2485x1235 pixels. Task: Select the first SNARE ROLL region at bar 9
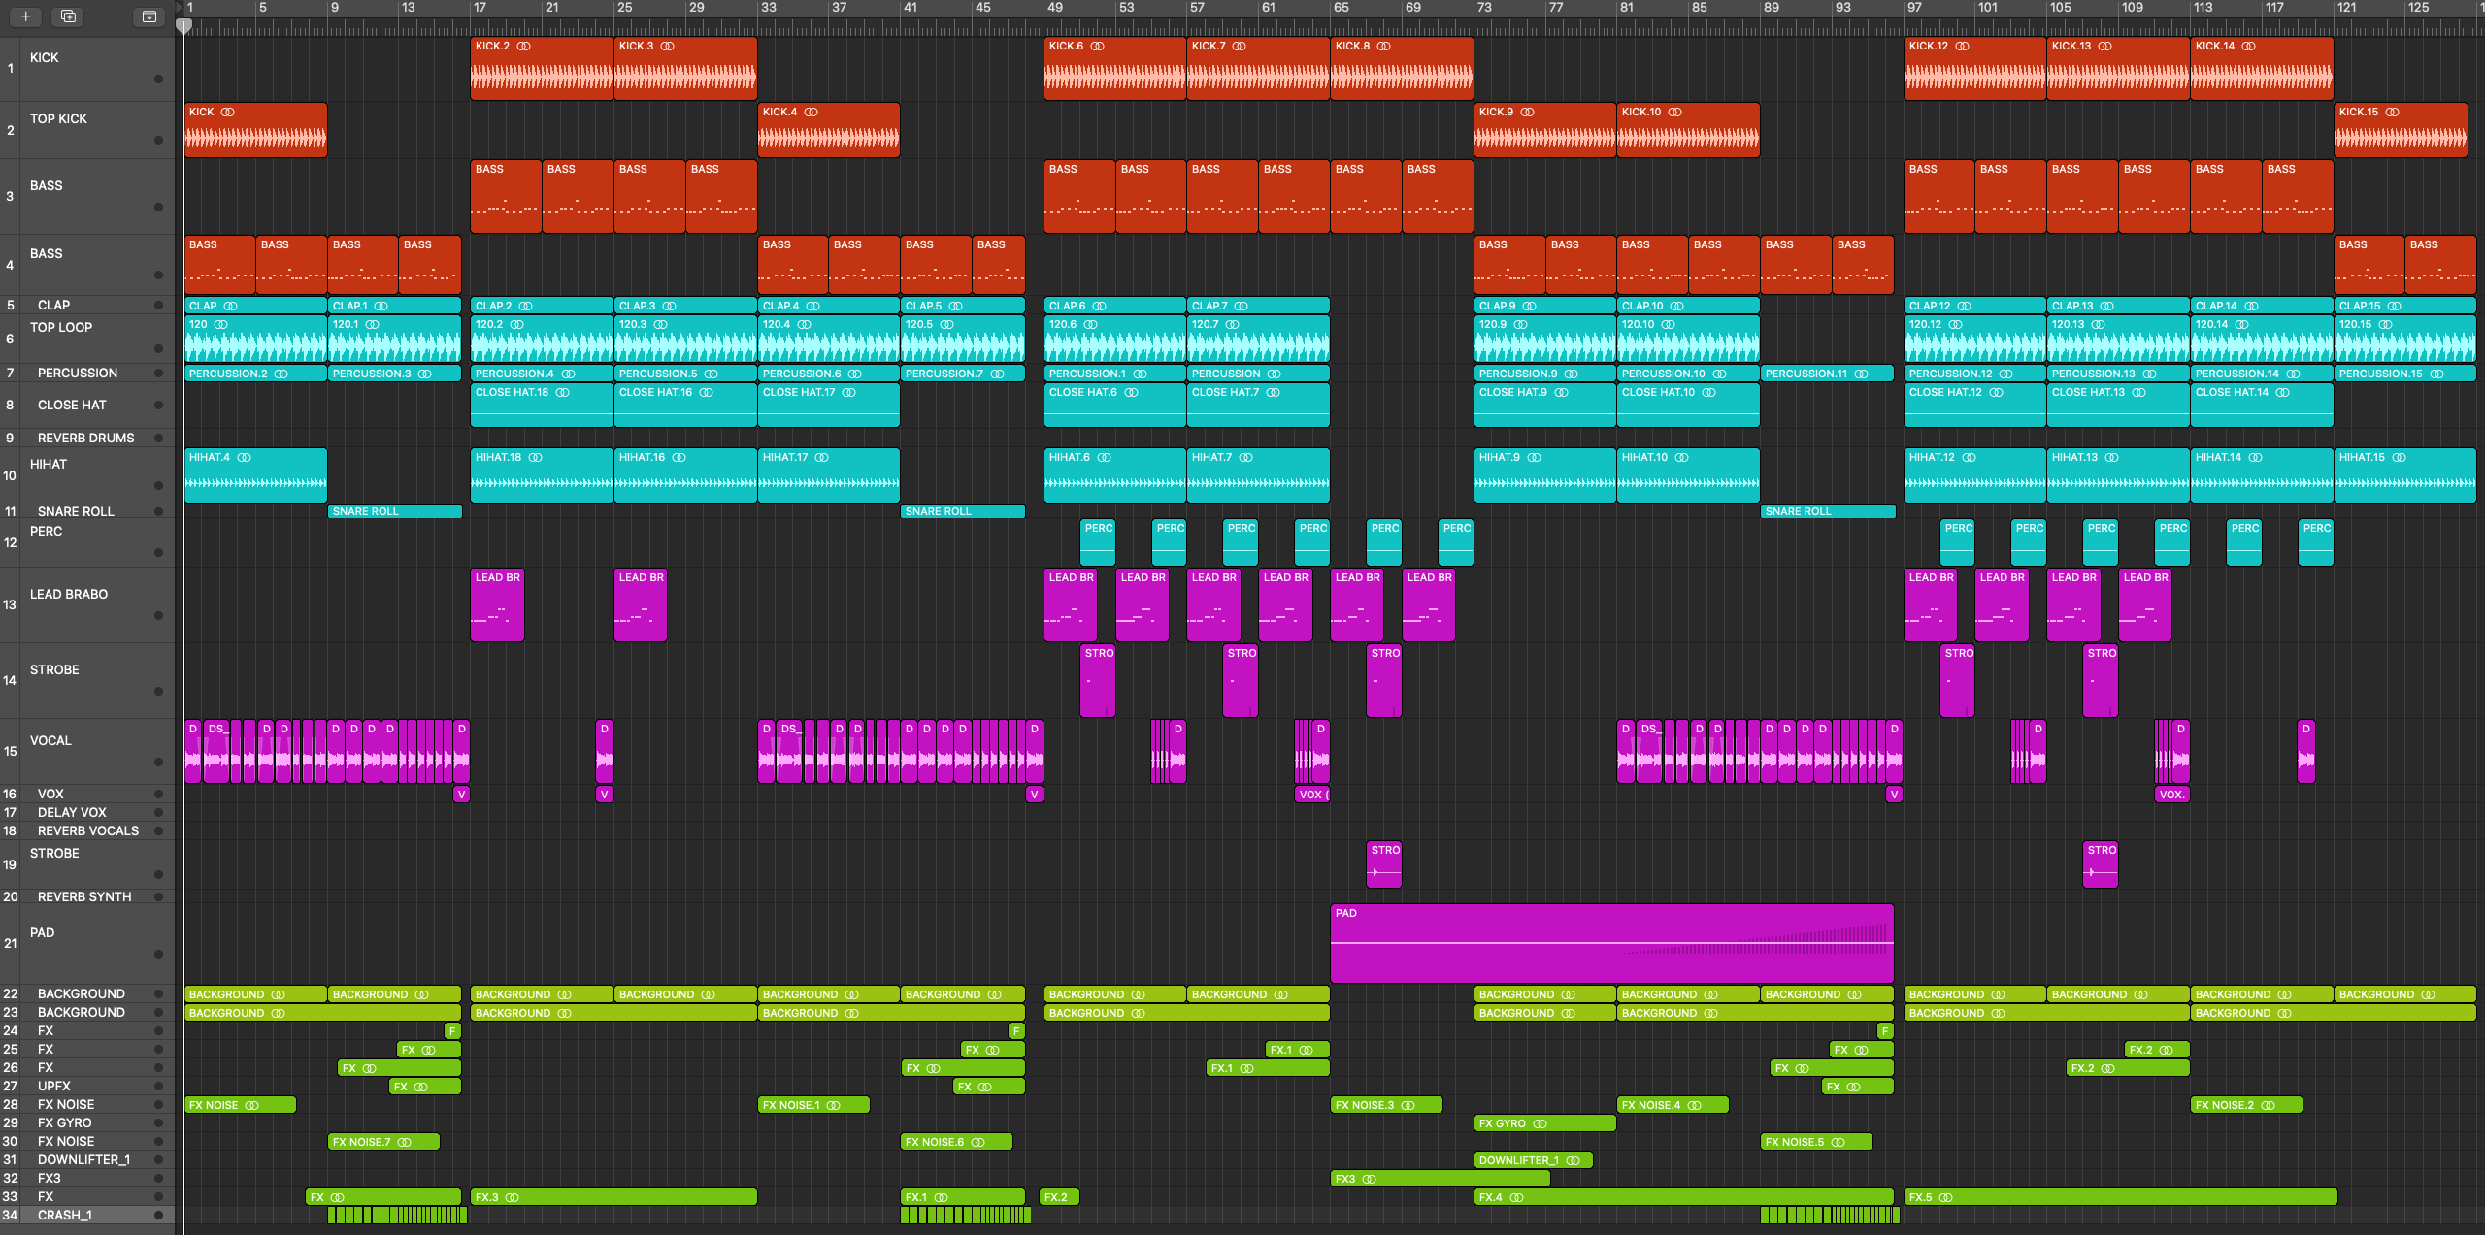395,511
